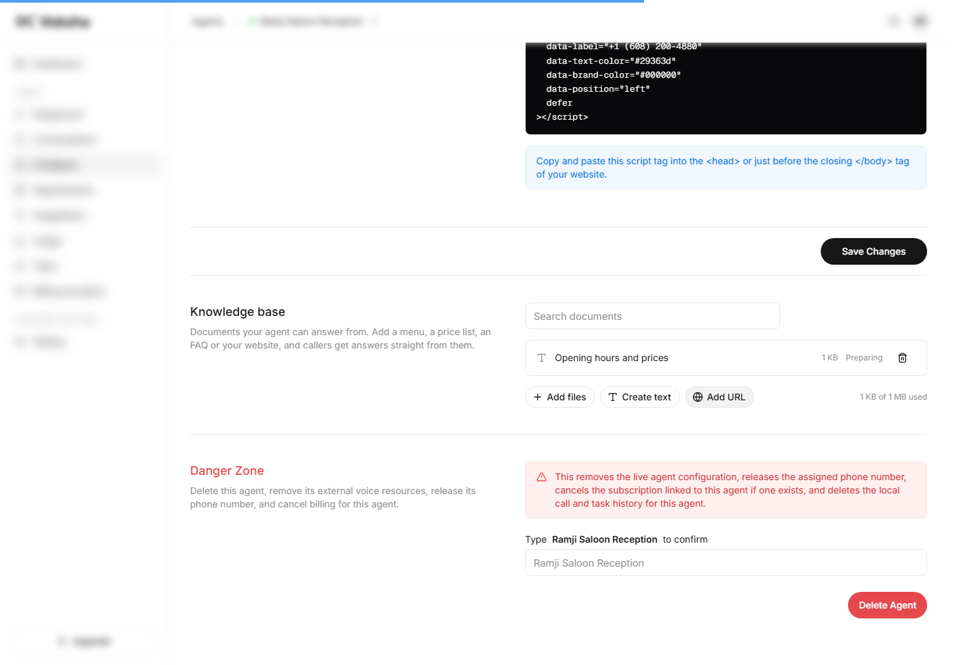Click the "Knowledge base" section heading
Screen dimensions: 957x665
(237, 312)
